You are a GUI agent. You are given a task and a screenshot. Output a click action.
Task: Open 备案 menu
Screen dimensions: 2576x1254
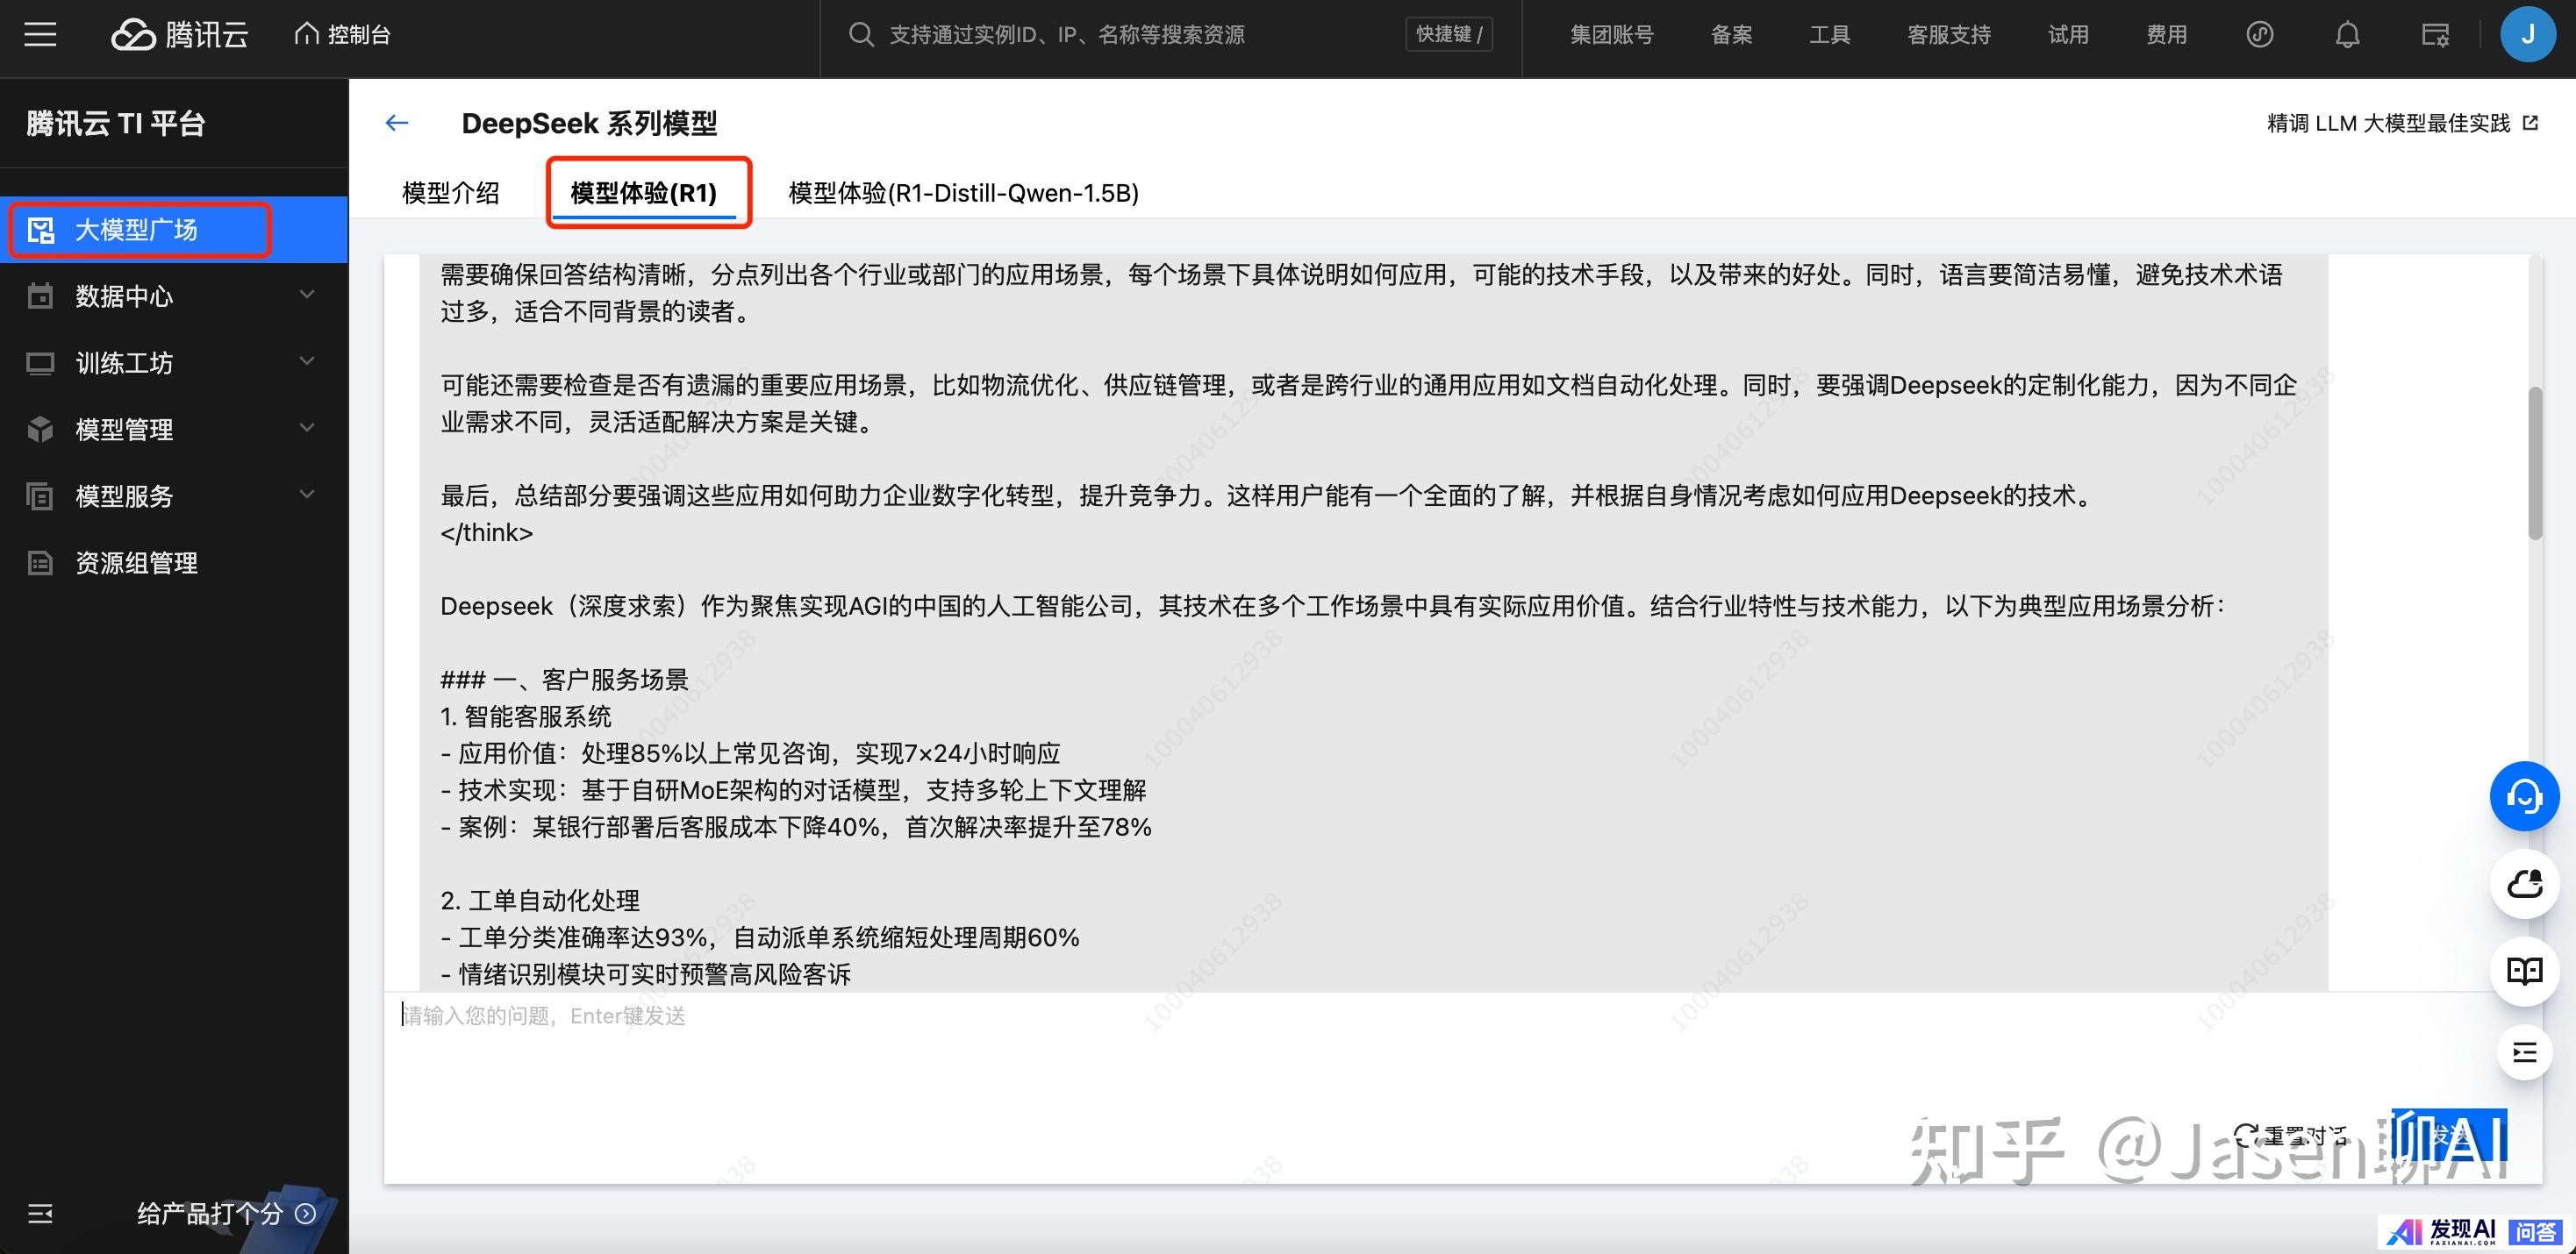tap(1732, 35)
